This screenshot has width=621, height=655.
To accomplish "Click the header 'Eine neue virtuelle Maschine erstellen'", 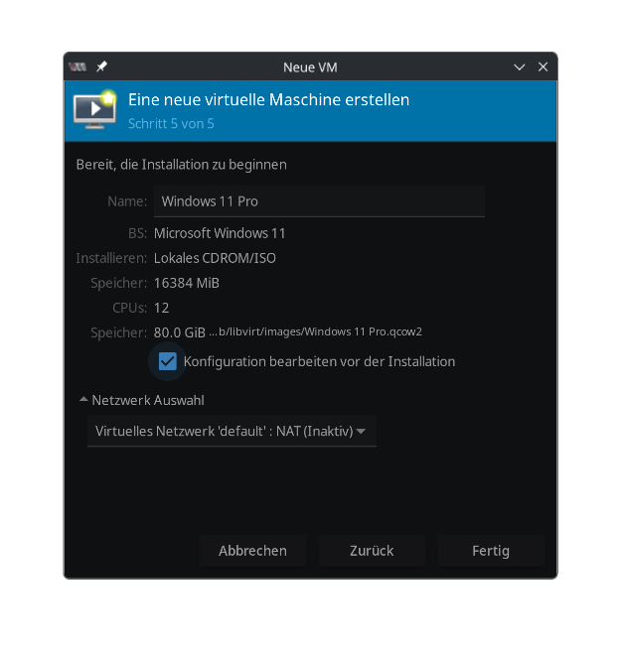I will point(268,100).
